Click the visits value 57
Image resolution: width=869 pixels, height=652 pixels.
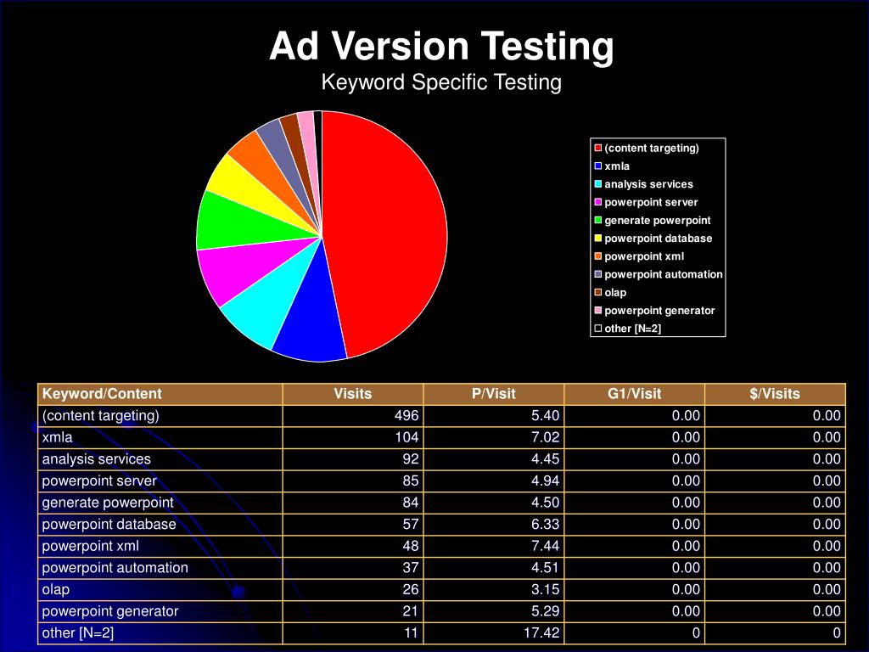coord(411,525)
